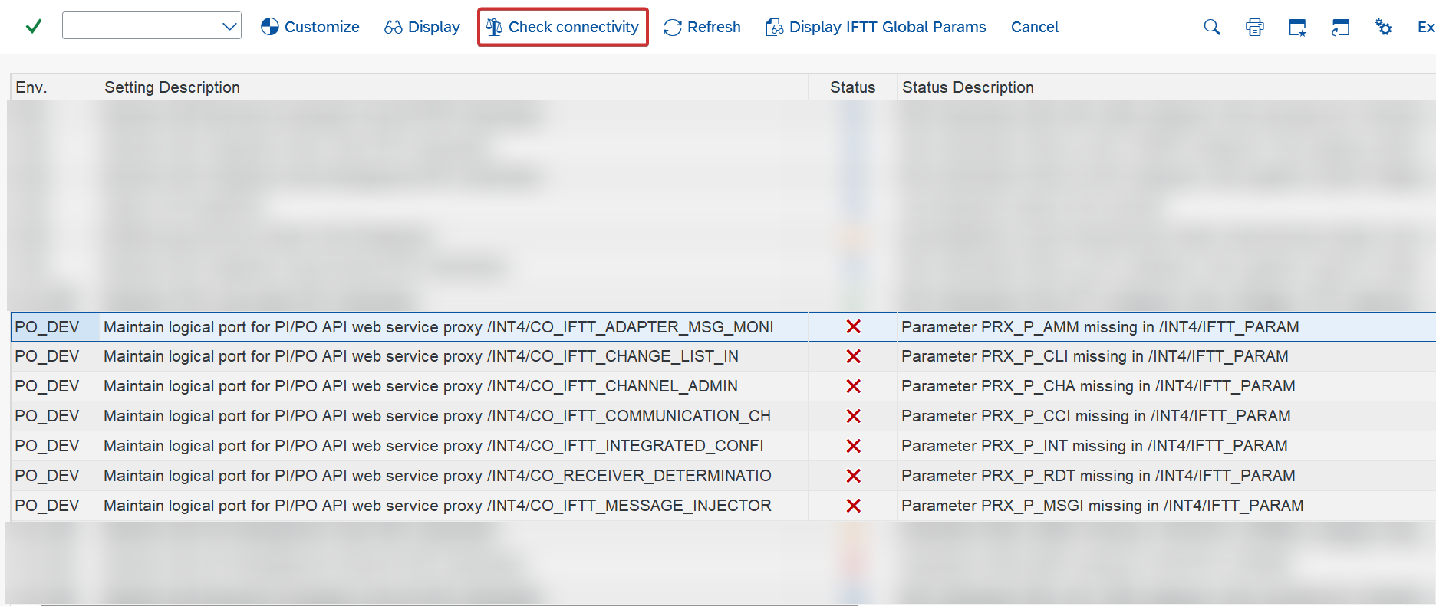Click red X status for RECEIVER_DETERMINATIO row
1436x606 pixels.
(853, 476)
